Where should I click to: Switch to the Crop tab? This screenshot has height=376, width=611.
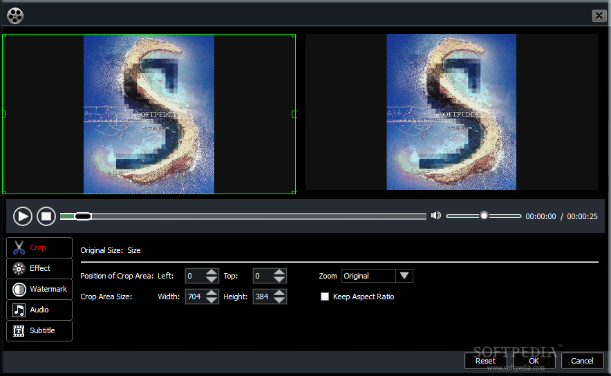[39, 248]
